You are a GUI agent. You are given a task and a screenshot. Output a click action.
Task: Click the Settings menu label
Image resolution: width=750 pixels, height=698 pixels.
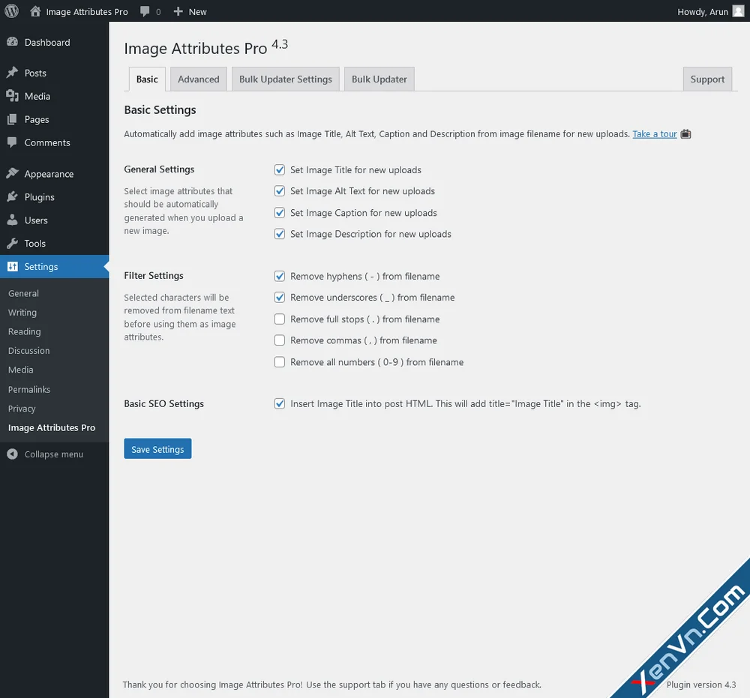pyautogui.click(x=41, y=266)
